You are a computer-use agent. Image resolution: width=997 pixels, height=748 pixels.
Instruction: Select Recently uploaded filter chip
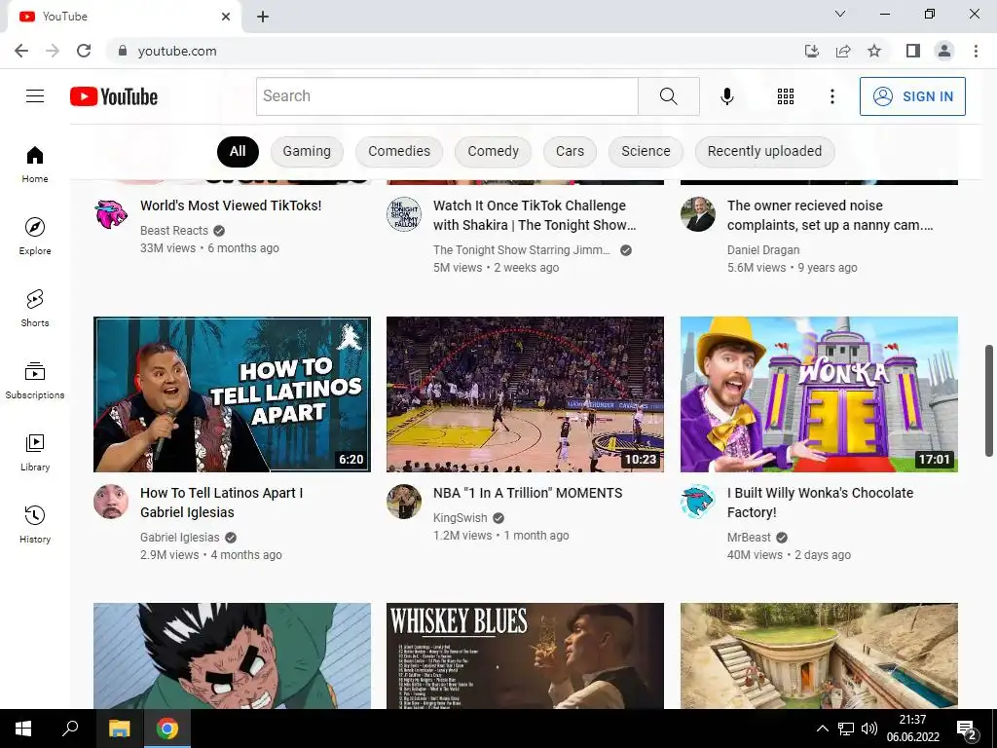pos(764,151)
